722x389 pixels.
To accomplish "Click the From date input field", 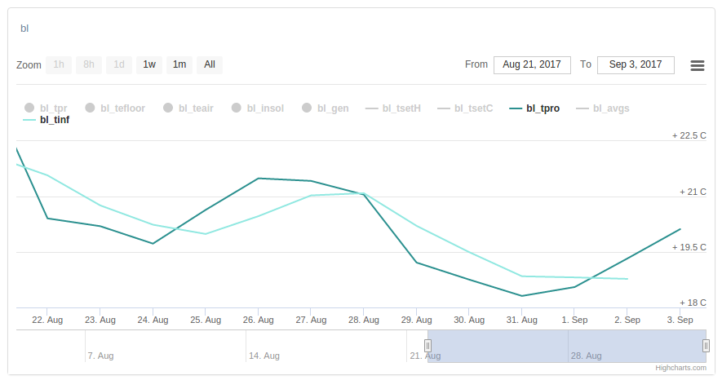I will (x=532, y=64).
